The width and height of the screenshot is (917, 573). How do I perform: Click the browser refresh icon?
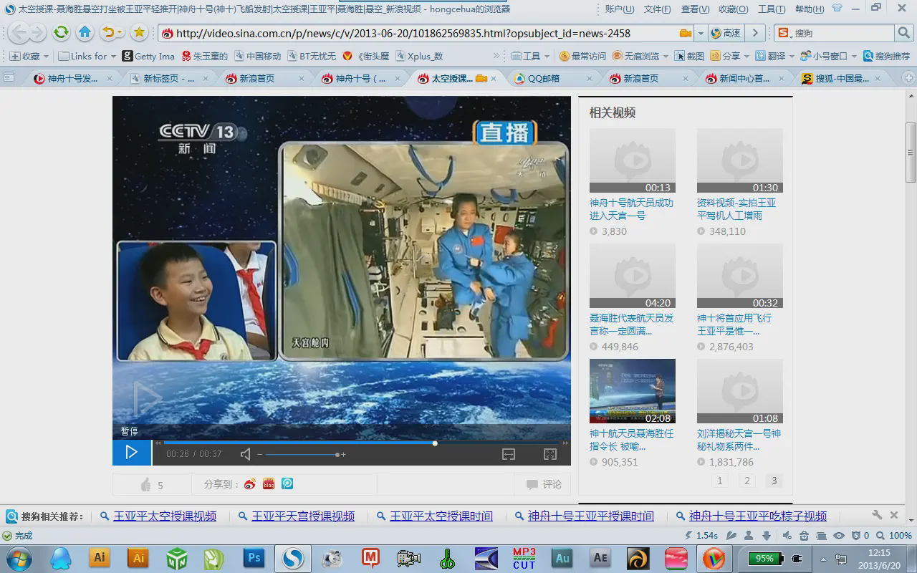click(62, 33)
